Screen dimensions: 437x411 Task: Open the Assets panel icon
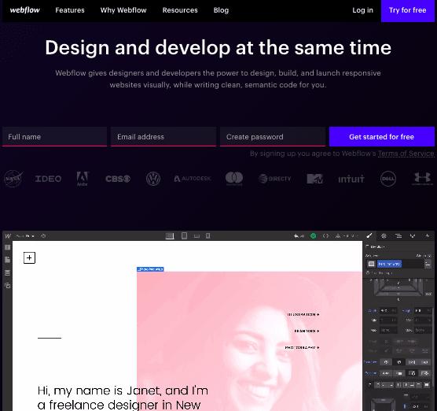tap(8, 285)
